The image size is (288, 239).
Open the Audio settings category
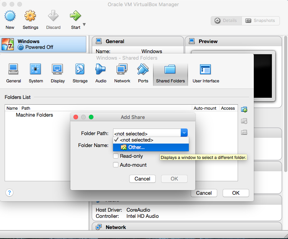coord(101,74)
